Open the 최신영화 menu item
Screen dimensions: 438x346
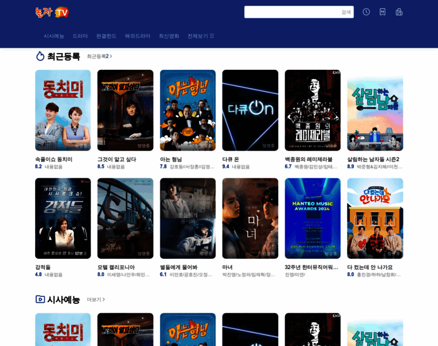[x=169, y=36]
